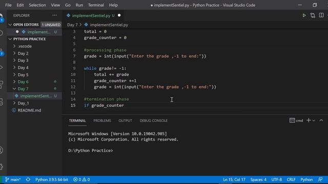This screenshot has height=184, width=328.
Task: Maximize the terminal panel with caret icon
Action: (321, 121)
